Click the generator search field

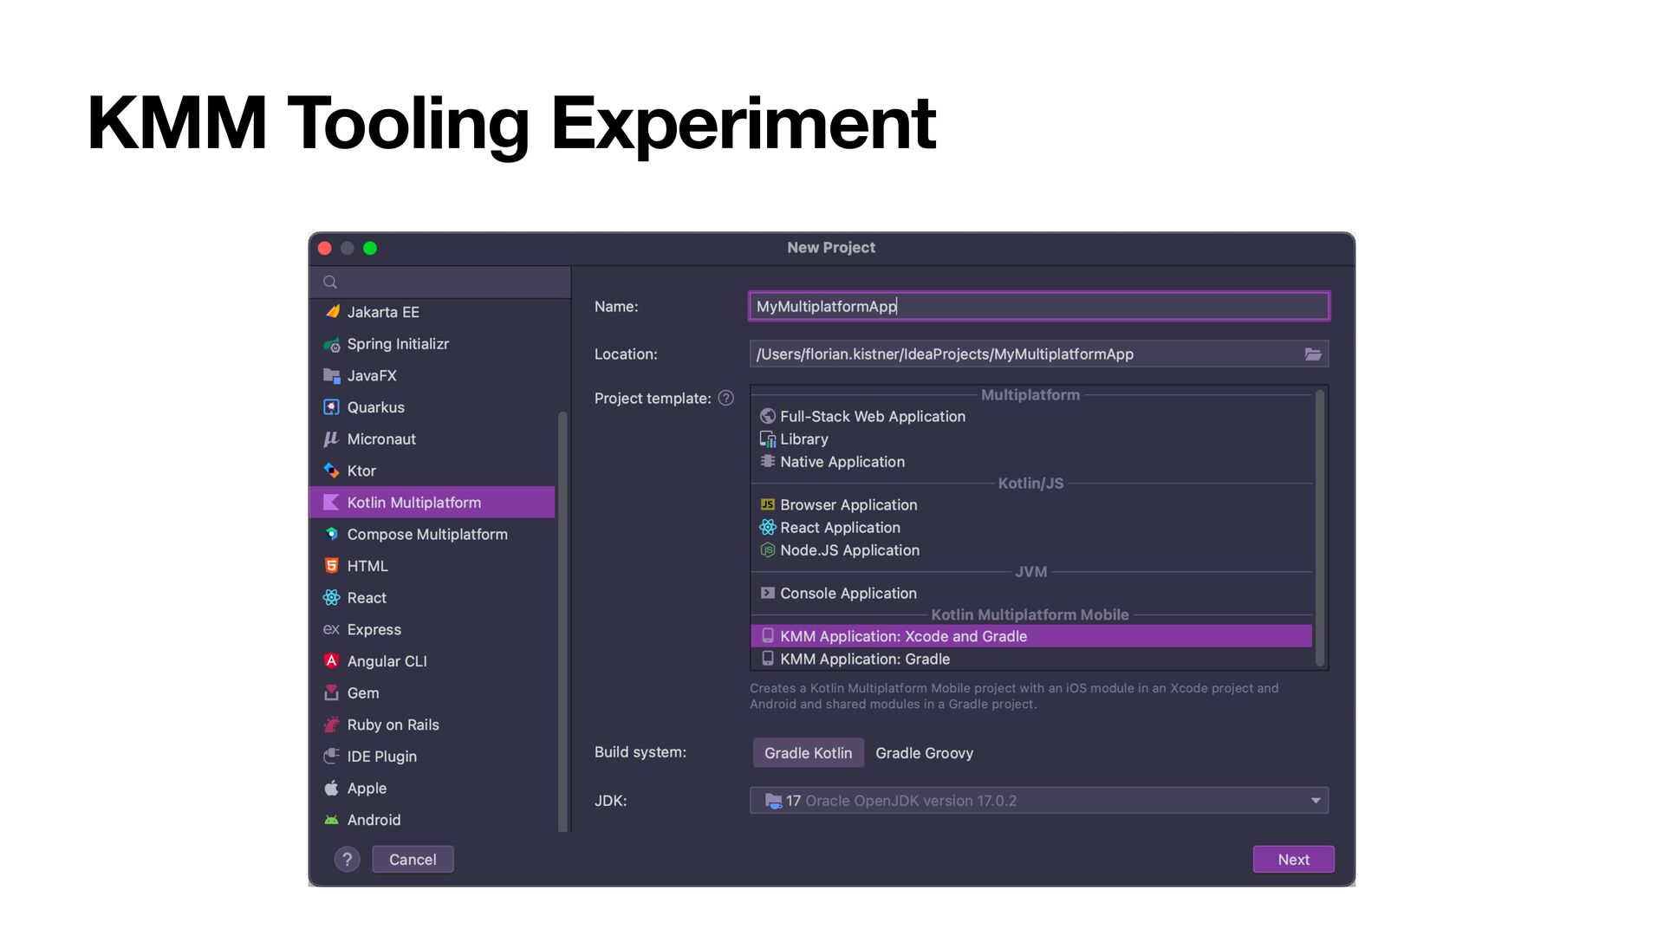point(440,283)
